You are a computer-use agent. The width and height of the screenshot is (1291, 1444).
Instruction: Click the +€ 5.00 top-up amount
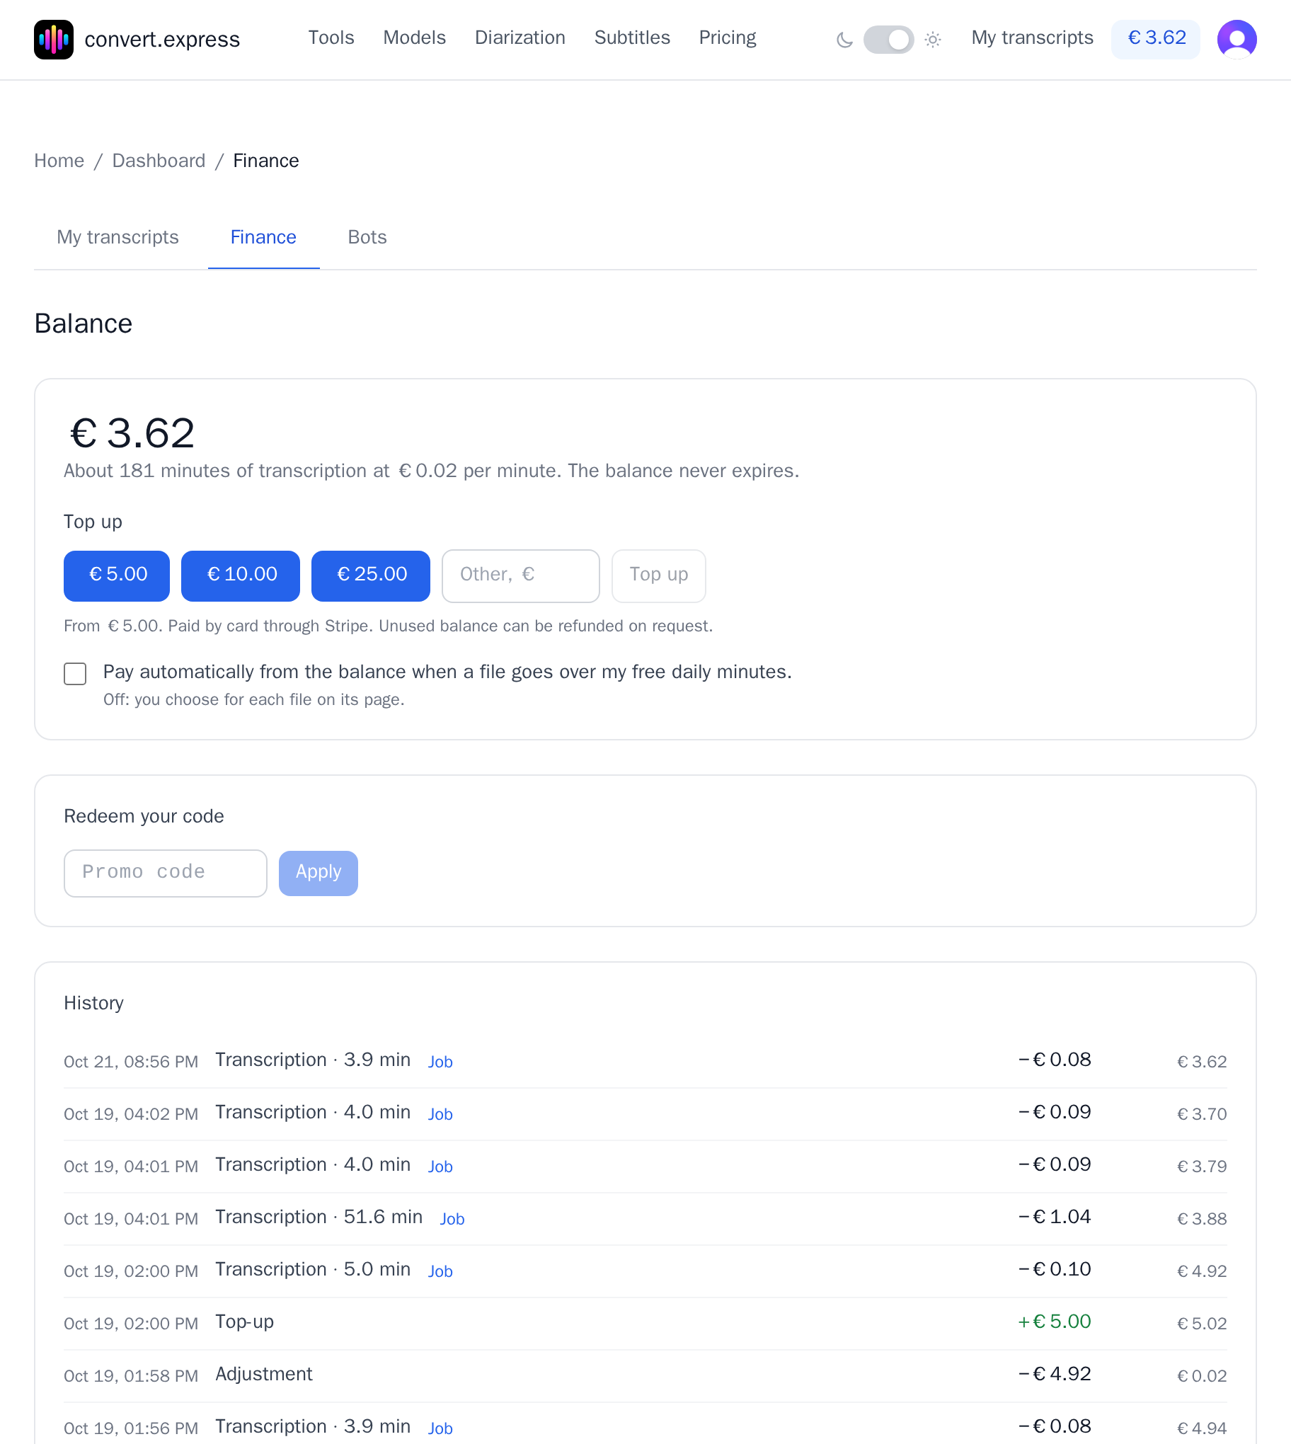coord(1054,1322)
